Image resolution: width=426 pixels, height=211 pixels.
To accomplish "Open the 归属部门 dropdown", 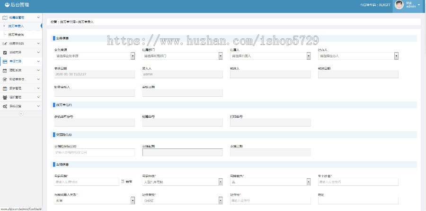I will pyautogui.click(x=183, y=56).
